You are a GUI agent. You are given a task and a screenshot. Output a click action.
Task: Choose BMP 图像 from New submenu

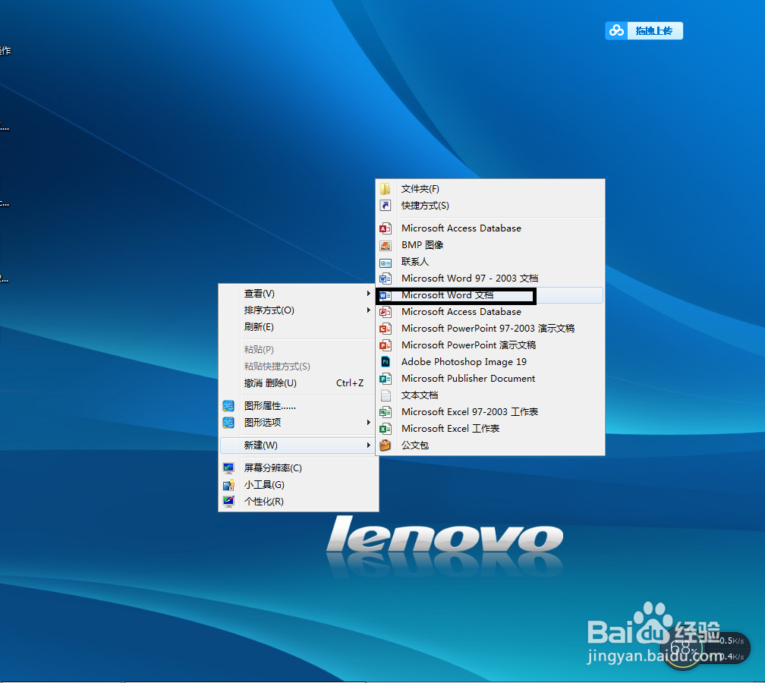(490, 245)
